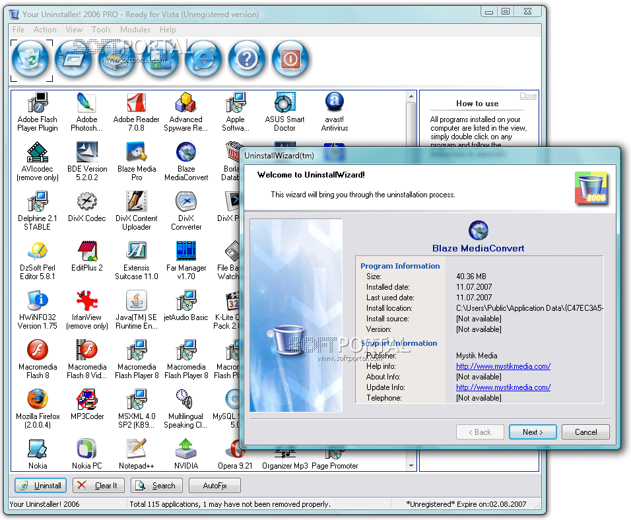Image resolution: width=631 pixels, height=520 pixels.
Task: Click the Uninstall button at bottom
Action: (x=40, y=486)
